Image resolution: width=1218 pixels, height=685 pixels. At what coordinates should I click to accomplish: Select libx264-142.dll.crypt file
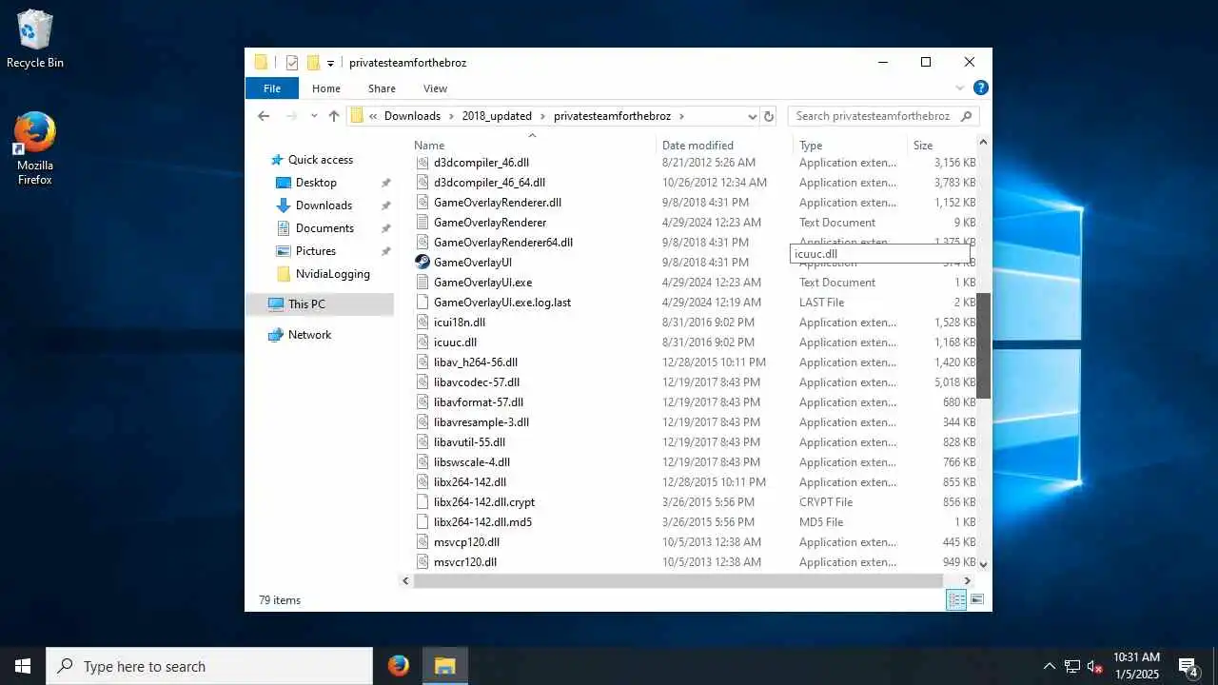(x=484, y=502)
